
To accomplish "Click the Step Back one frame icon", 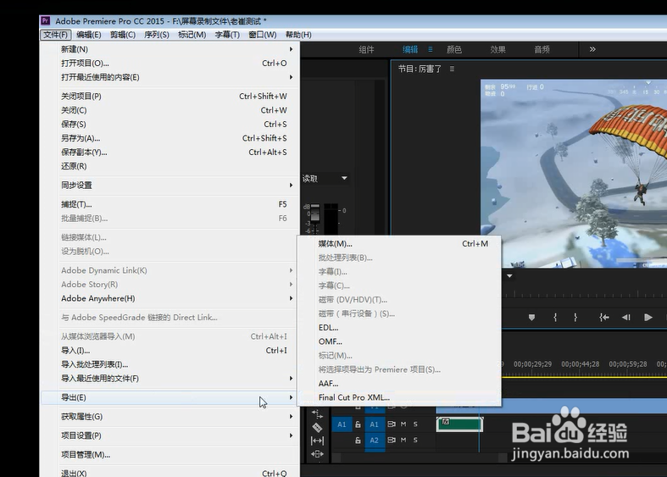I will [625, 318].
